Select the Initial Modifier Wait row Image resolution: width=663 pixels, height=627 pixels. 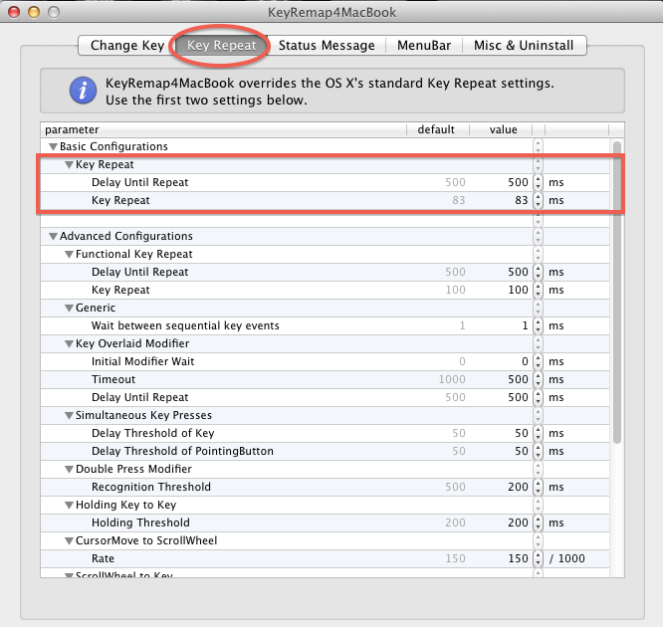coord(325,361)
